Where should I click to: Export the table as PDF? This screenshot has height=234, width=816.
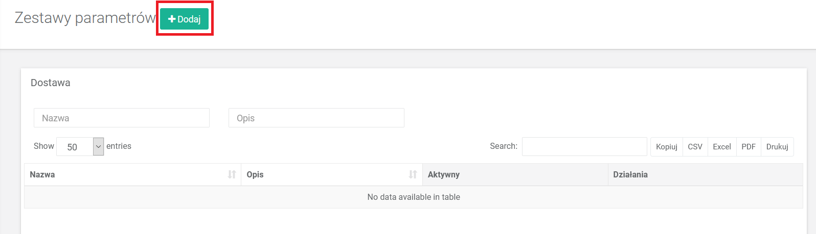[x=748, y=147]
